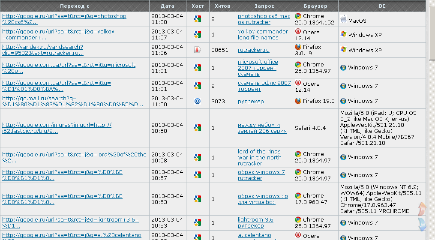
Task: Click the vertical scrollbar on the right edge
Action: [431, 129]
